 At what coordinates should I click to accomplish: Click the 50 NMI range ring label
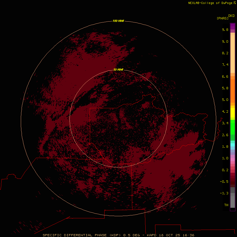pyautogui.click(x=118, y=70)
